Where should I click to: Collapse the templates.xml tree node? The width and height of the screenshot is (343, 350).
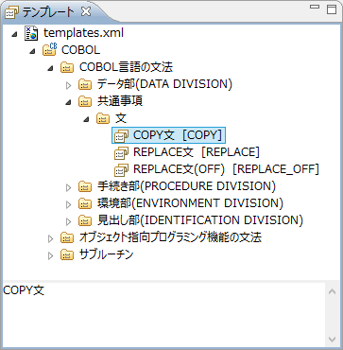[x=14, y=34]
